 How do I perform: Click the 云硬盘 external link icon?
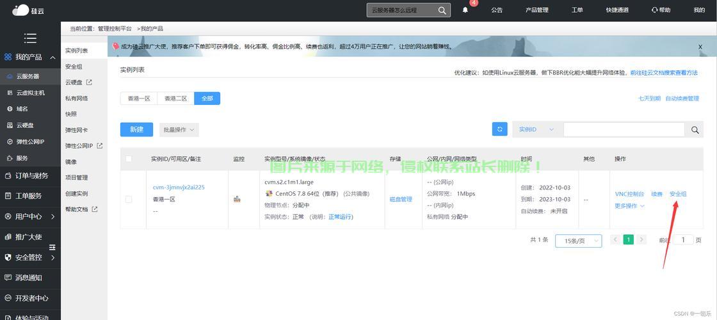pyautogui.click(x=89, y=83)
